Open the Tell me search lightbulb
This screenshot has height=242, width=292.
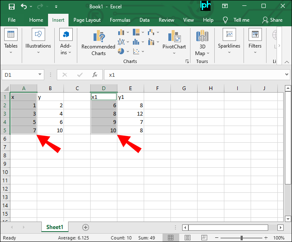pos(226,20)
